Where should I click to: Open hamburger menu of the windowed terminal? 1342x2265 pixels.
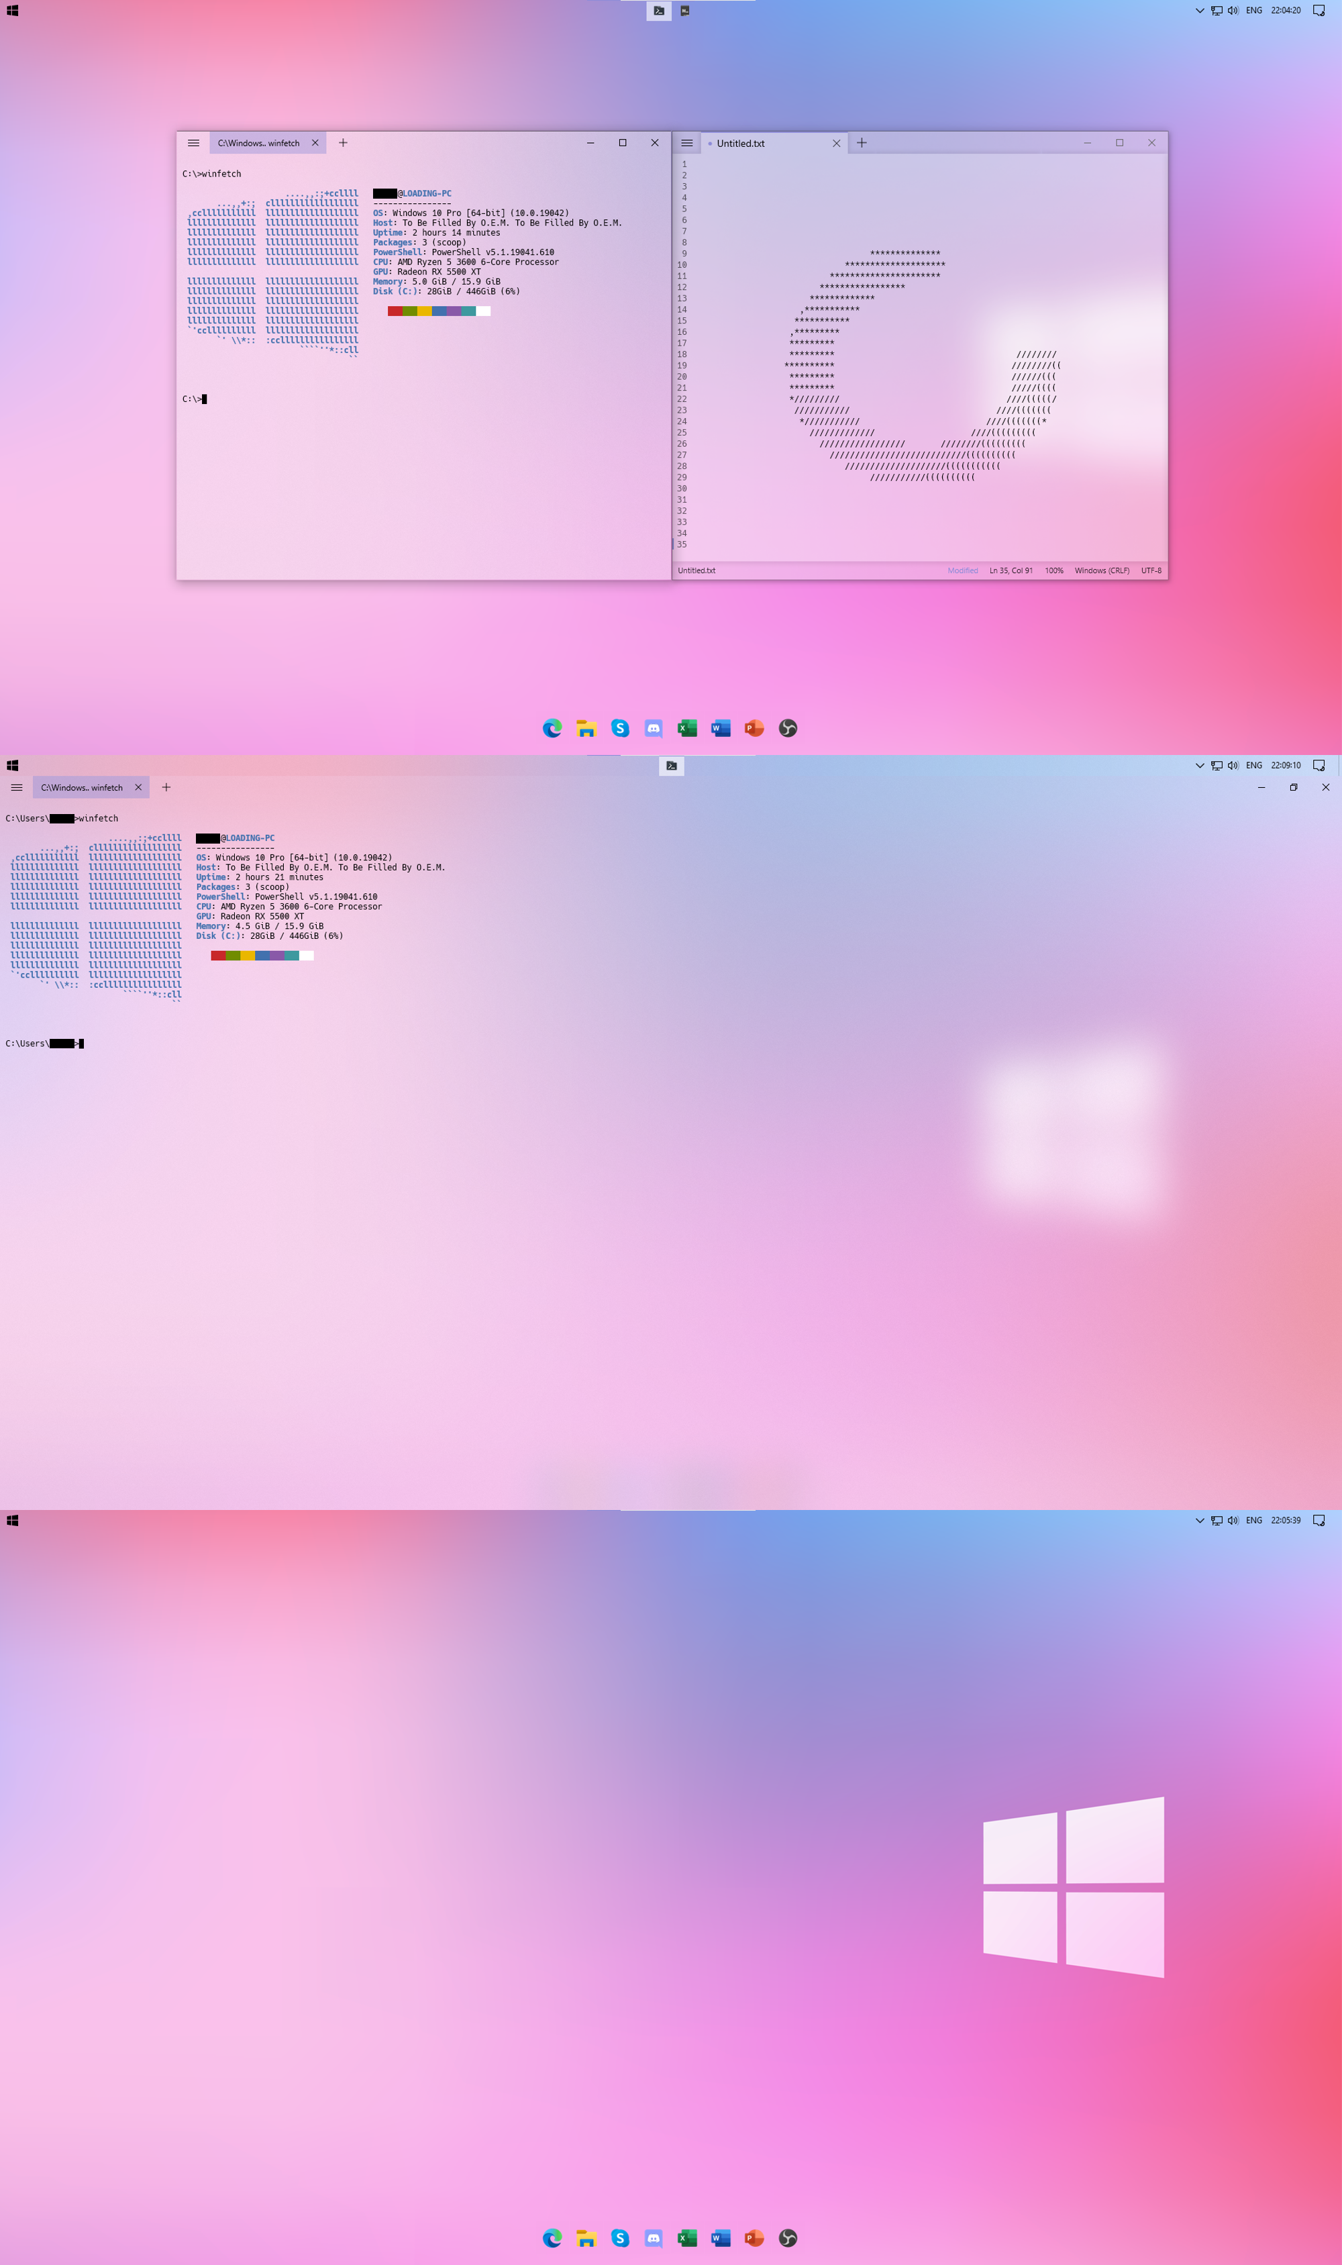[x=193, y=143]
